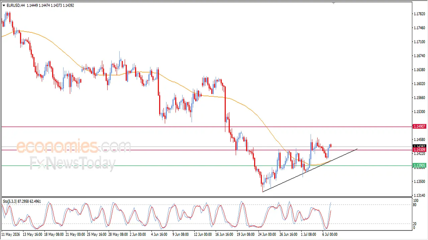Click the stochastic 80 level label
This screenshot has height=240, width=428.
point(415,205)
